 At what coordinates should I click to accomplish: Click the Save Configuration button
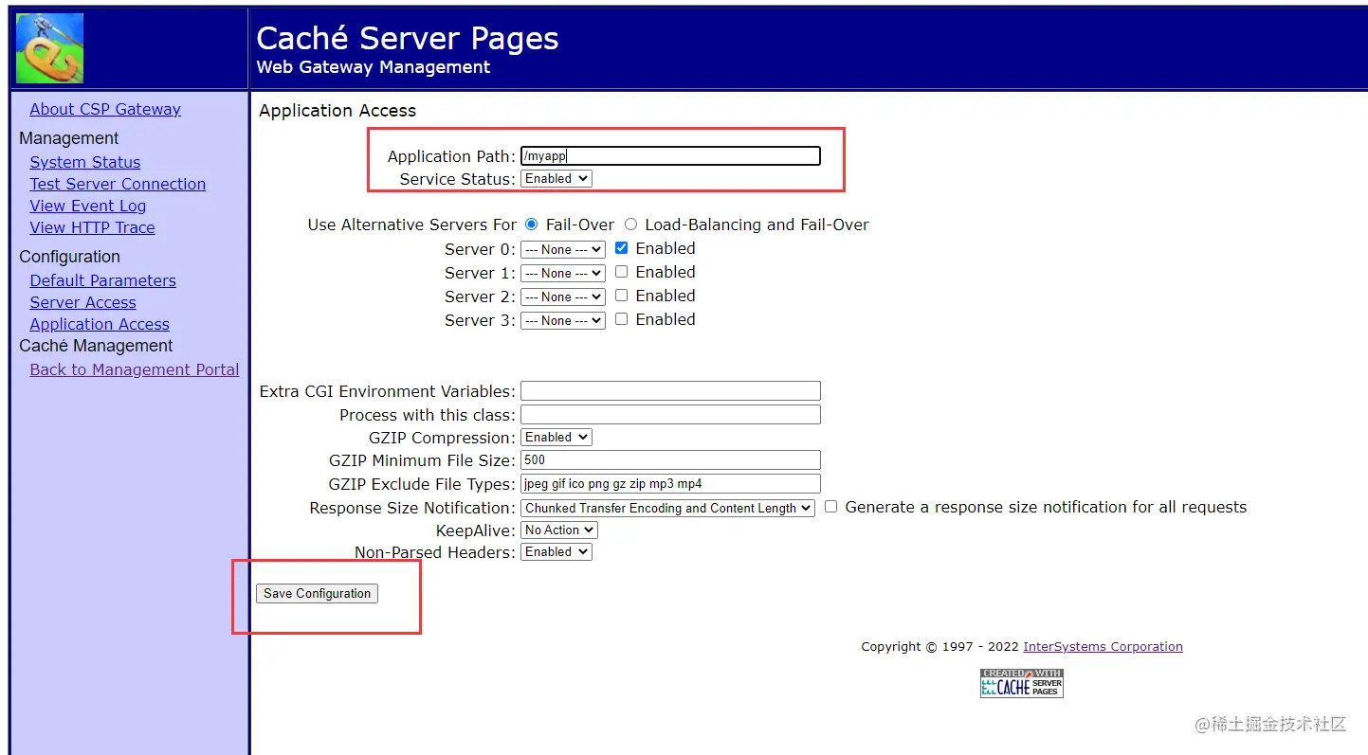click(317, 593)
